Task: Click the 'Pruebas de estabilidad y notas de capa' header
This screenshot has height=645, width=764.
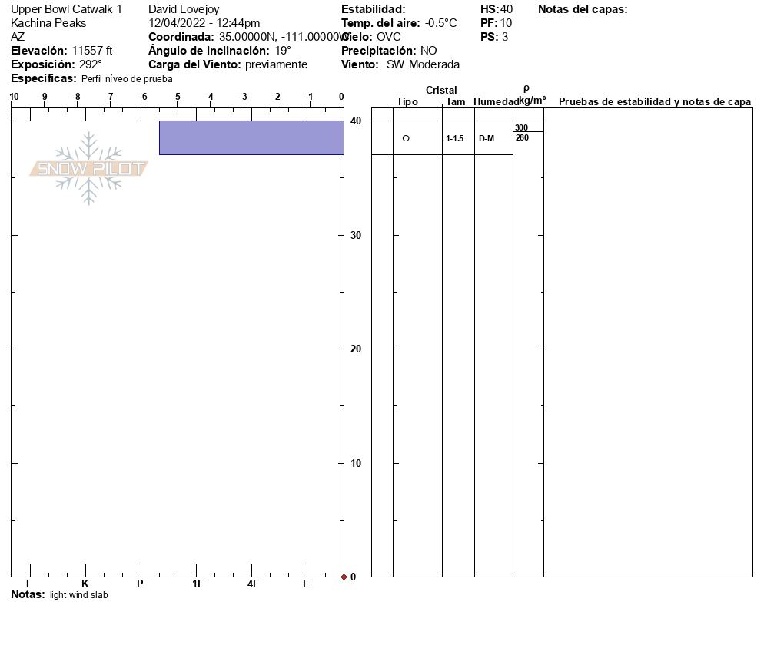Action: point(654,102)
